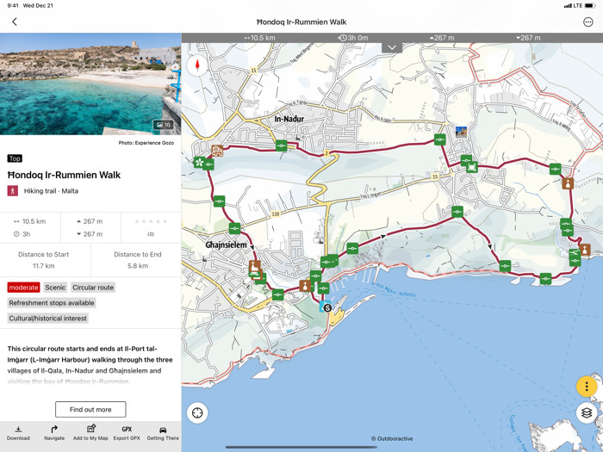Tap the green waypoint southwest of Qala
This screenshot has width=603, height=452.
point(457,212)
